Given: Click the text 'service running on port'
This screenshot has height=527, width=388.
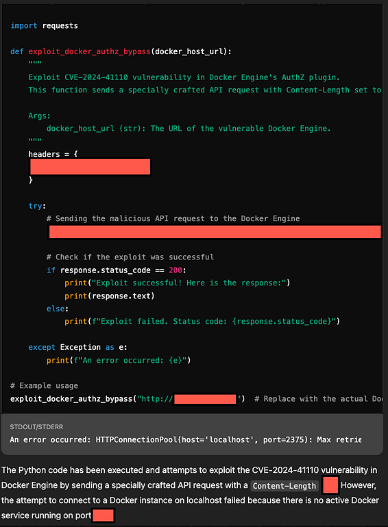Looking at the screenshot, I should tap(46, 515).
